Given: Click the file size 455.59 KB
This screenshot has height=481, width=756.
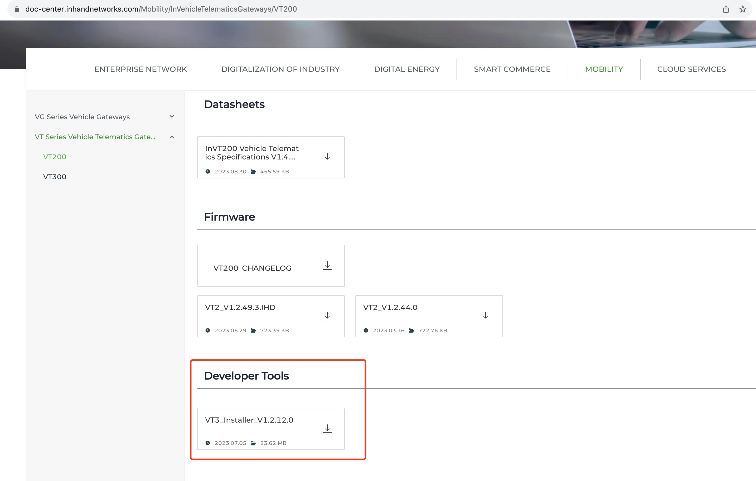Looking at the screenshot, I should click(274, 171).
